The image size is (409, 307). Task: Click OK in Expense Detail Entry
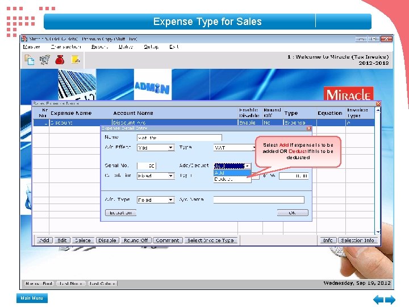pos(293,213)
